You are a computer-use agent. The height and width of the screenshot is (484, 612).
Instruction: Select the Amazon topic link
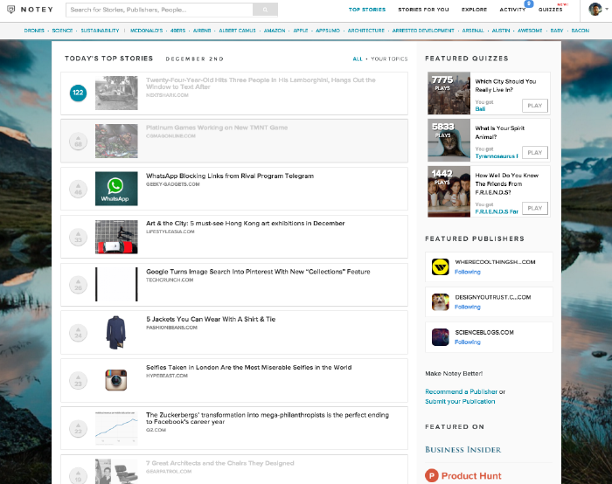[275, 31]
